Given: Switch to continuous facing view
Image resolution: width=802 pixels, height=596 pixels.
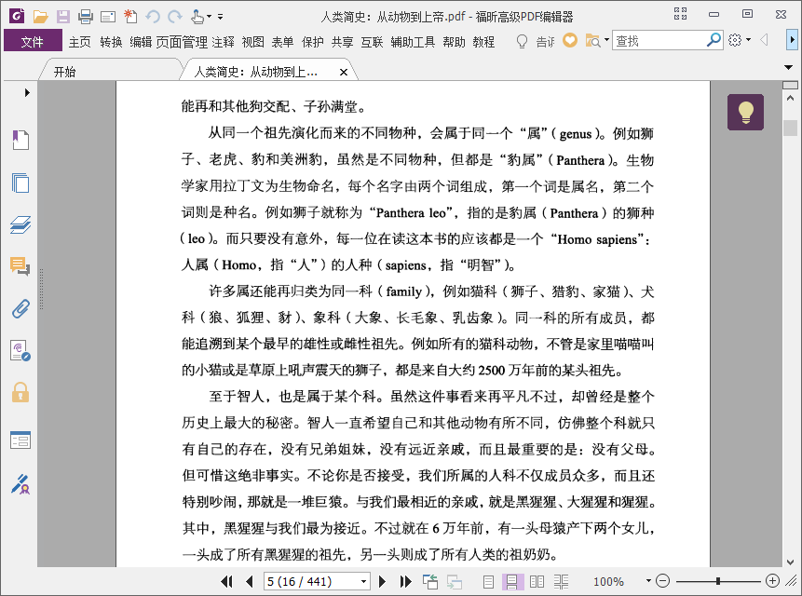Looking at the screenshot, I should pos(561,582).
